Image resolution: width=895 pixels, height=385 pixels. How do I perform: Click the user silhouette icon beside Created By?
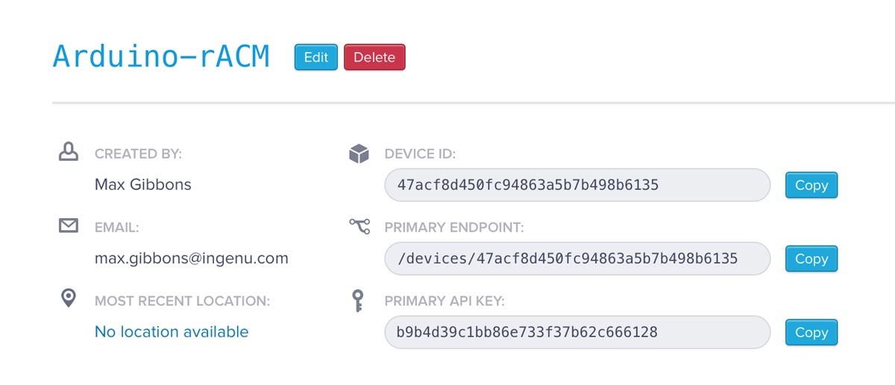pyautogui.click(x=69, y=152)
